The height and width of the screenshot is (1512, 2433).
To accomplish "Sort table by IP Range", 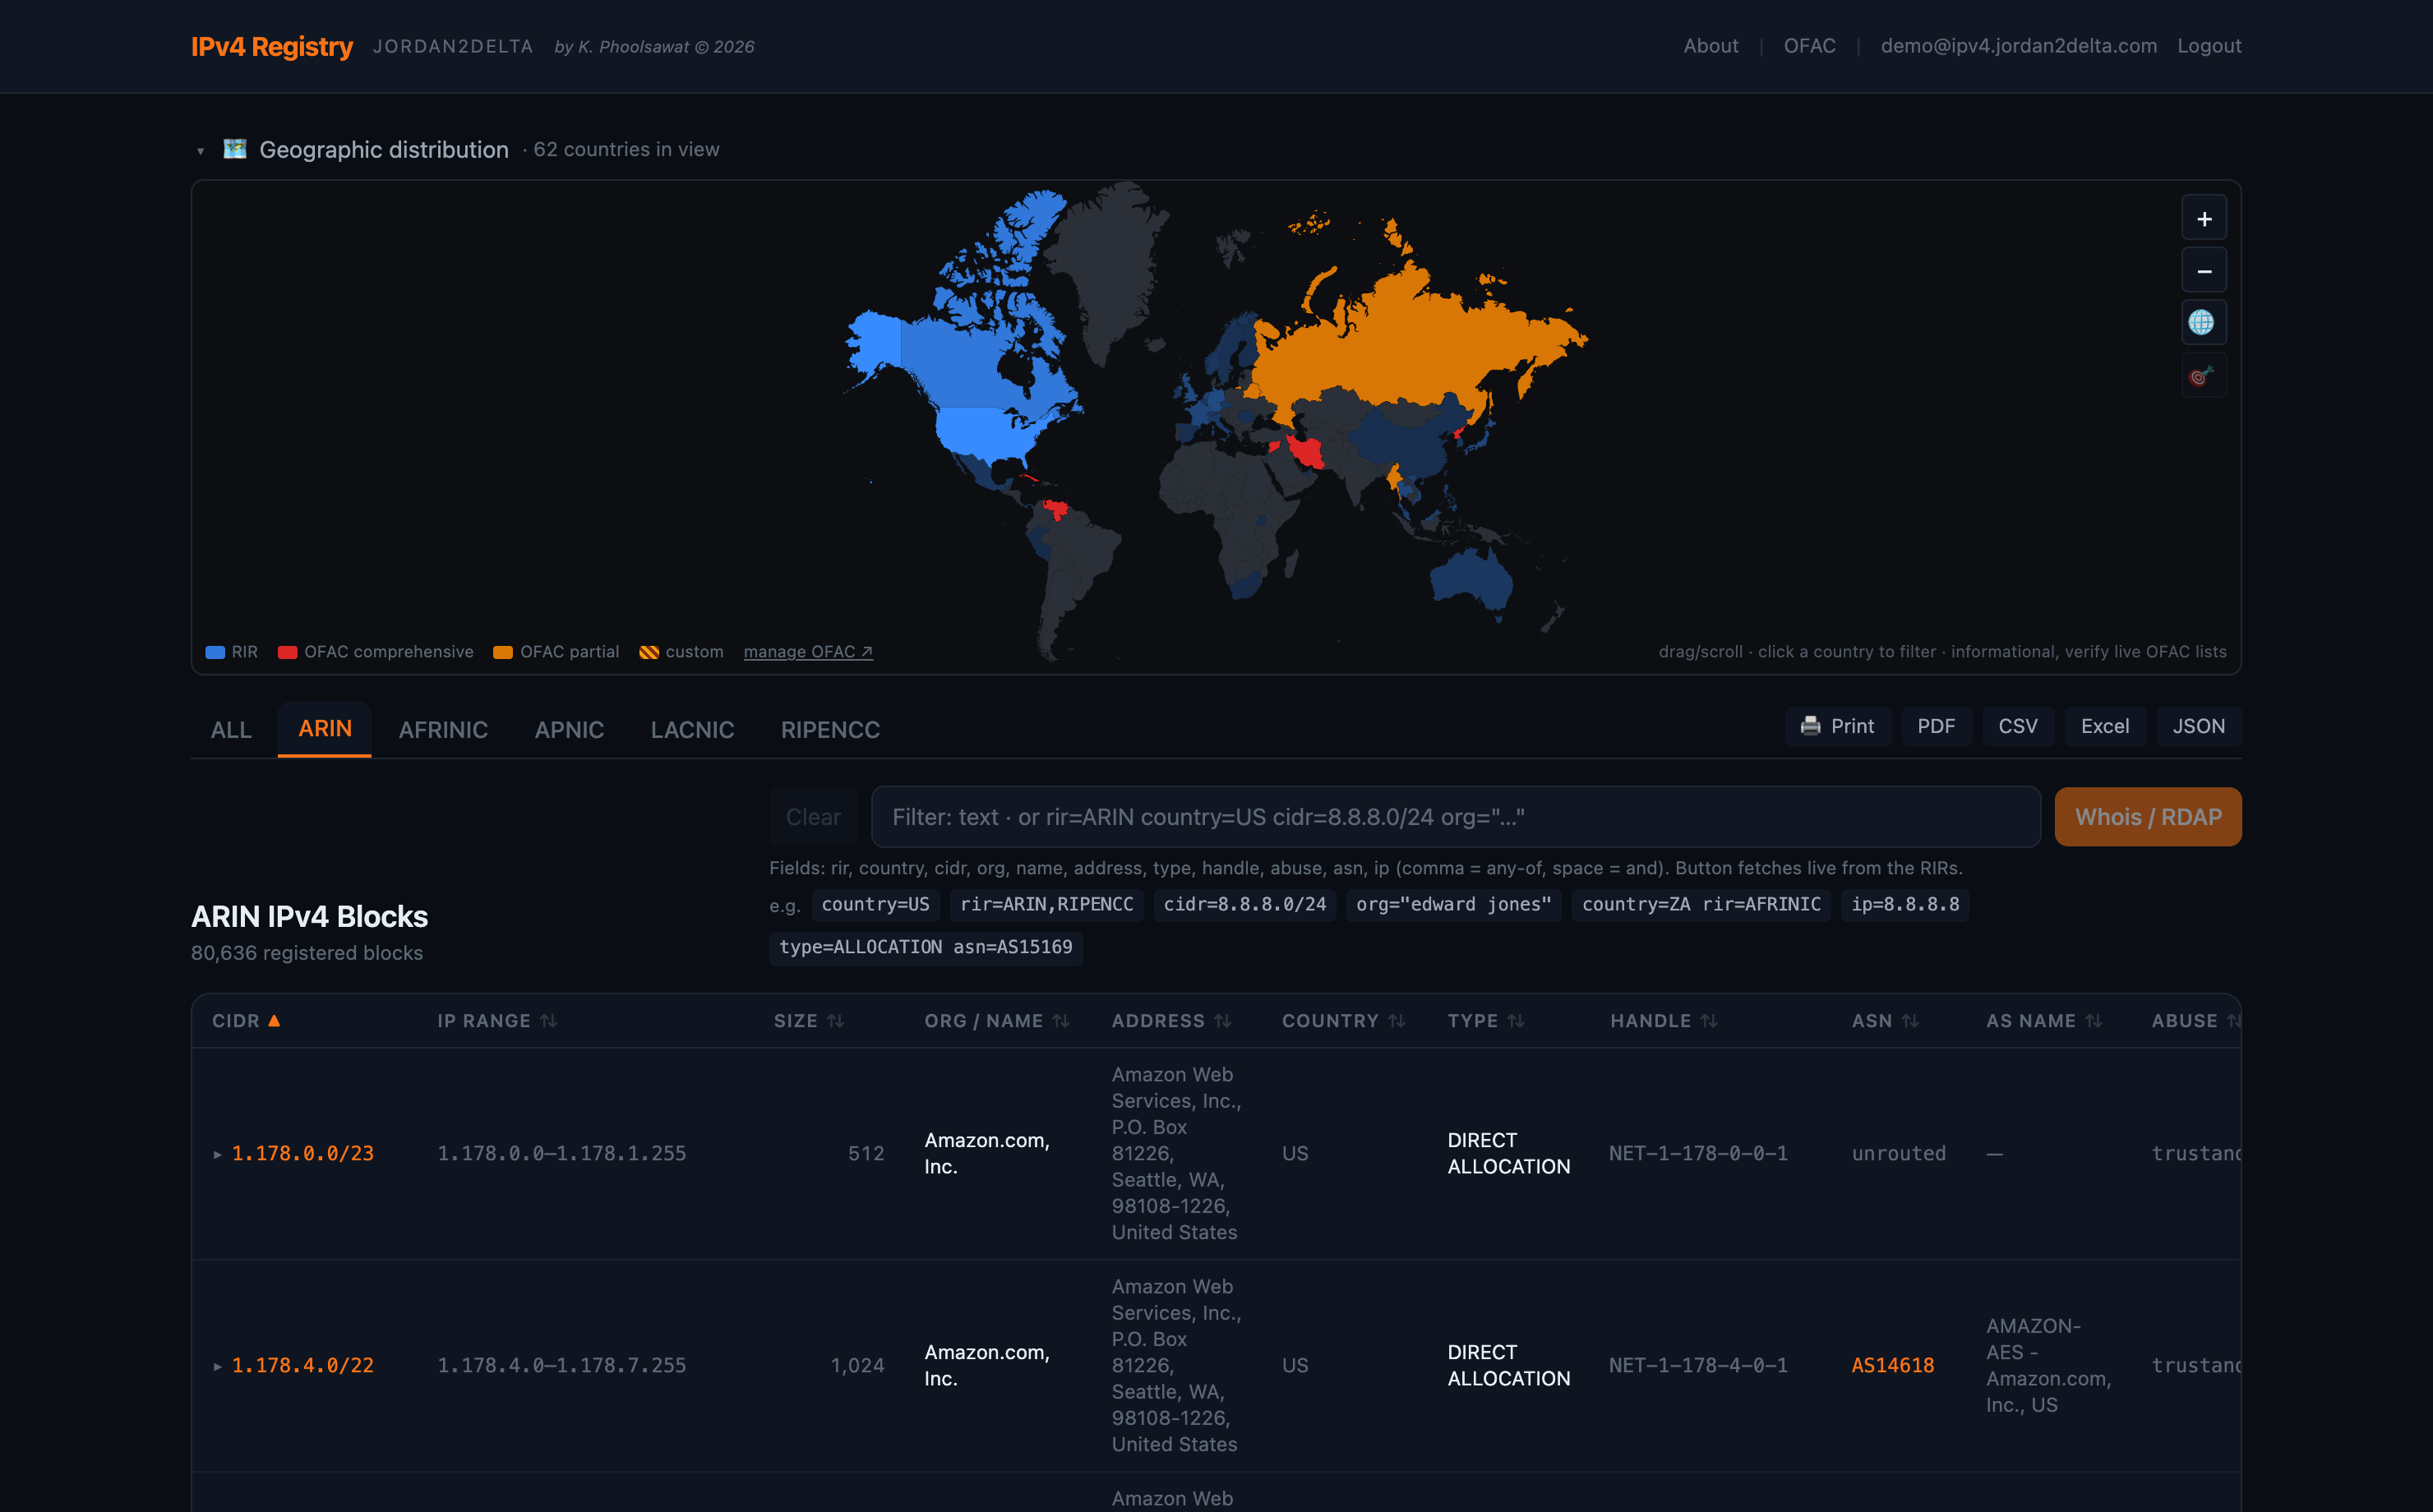I will [496, 1021].
